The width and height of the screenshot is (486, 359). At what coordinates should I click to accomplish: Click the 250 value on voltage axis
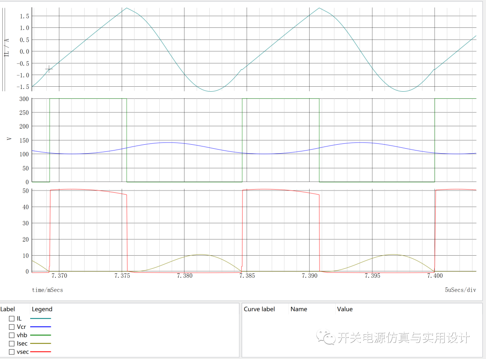tap(24, 113)
